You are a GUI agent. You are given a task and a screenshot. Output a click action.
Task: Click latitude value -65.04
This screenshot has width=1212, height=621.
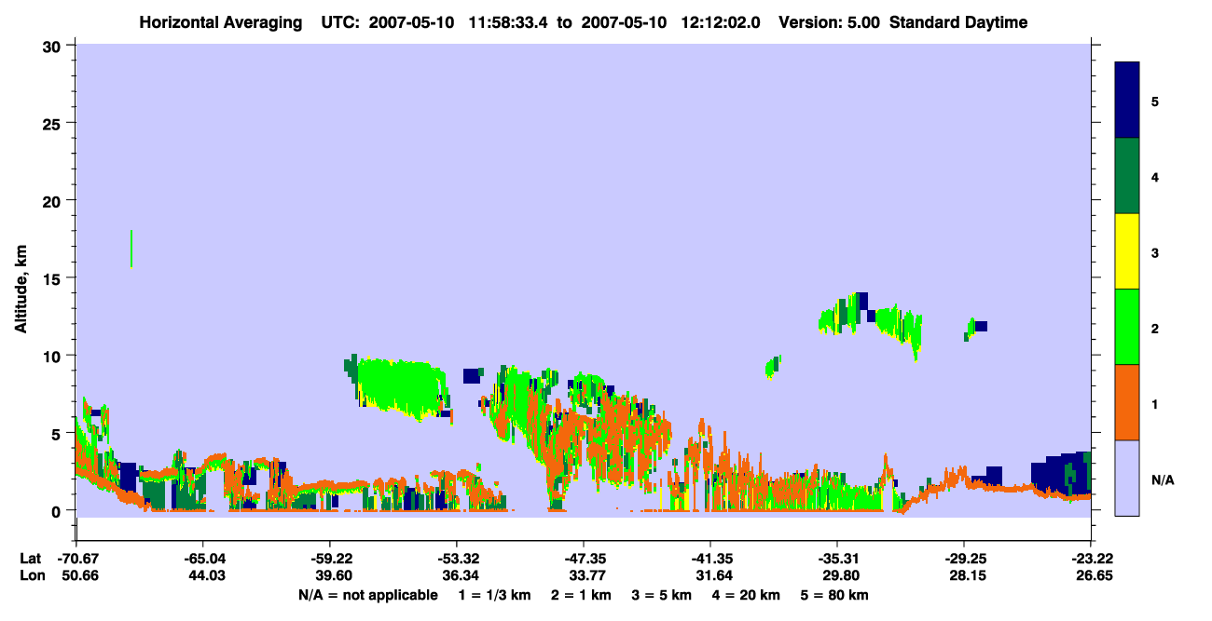pos(203,559)
